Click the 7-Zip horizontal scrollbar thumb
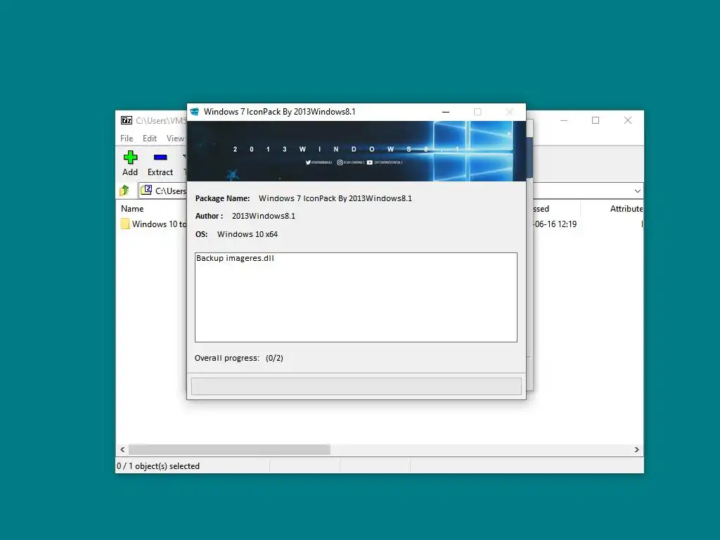 pyautogui.click(x=229, y=449)
